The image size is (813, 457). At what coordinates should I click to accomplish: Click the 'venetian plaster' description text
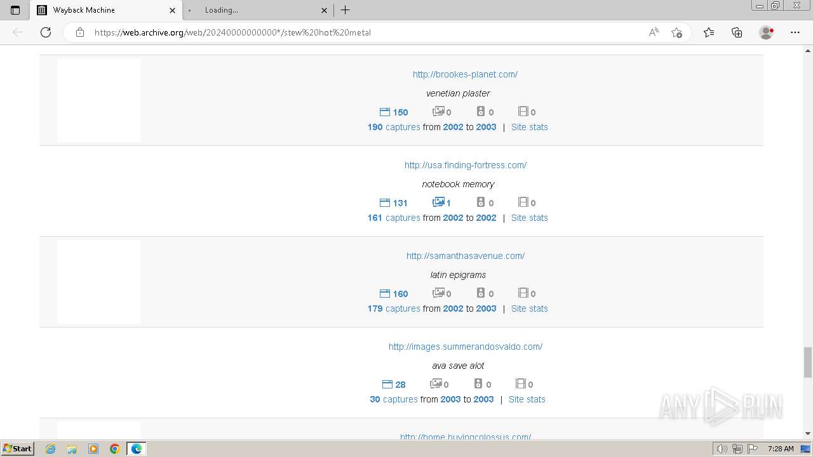click(458, 93)
